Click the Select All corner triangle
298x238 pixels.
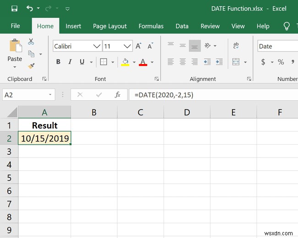pyautogui.click(x=12, y=112)
